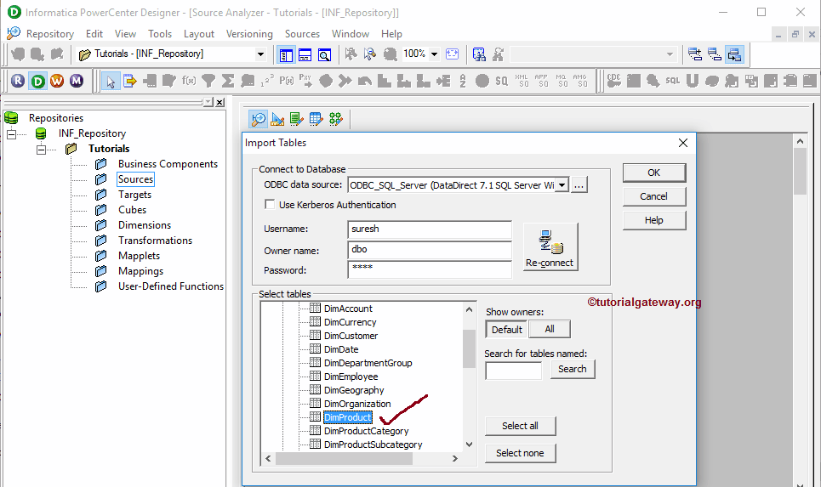Open the Source Analyzer tool icon

(x=258, y=119)
